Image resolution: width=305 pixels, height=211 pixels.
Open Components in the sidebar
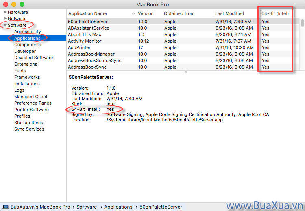coord(28,45)
